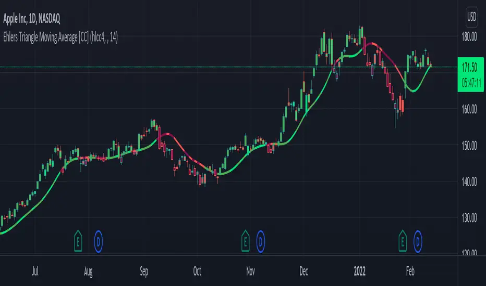Viewport: 486px width, 286px height.
Task: Click the earnings E marker before November
Action: 246,241
